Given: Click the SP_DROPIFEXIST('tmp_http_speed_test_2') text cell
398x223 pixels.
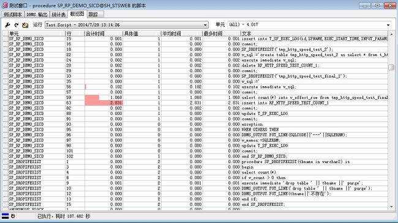Looking at the screenshot, I should (314, 49).
